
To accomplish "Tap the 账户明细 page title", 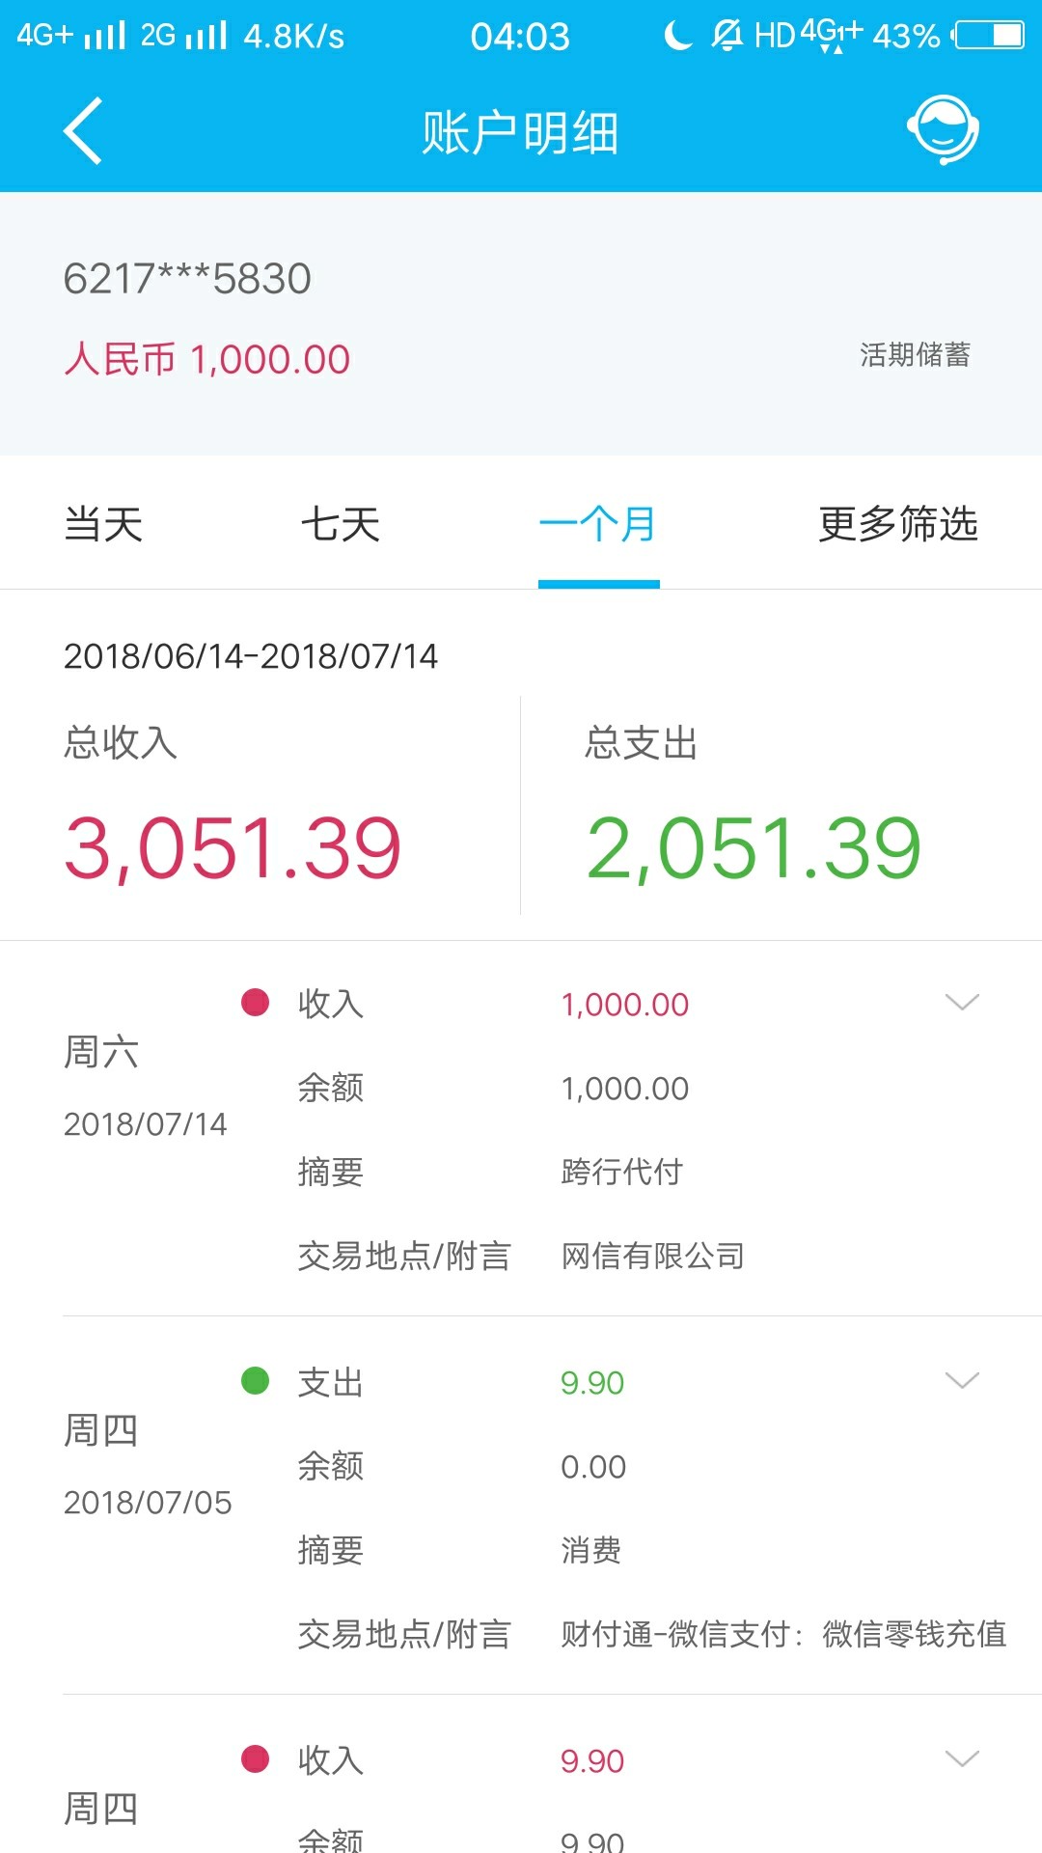I will [520, 132].
